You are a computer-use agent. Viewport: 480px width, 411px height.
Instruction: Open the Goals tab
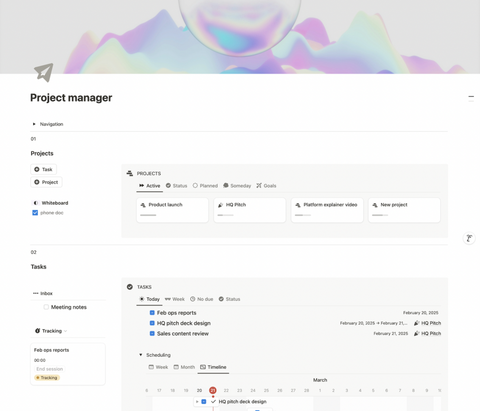[x=267, y=186]
